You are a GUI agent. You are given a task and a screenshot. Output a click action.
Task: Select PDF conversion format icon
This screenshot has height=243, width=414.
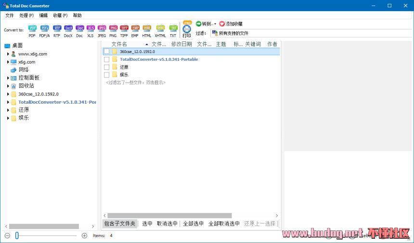point(32,28)
